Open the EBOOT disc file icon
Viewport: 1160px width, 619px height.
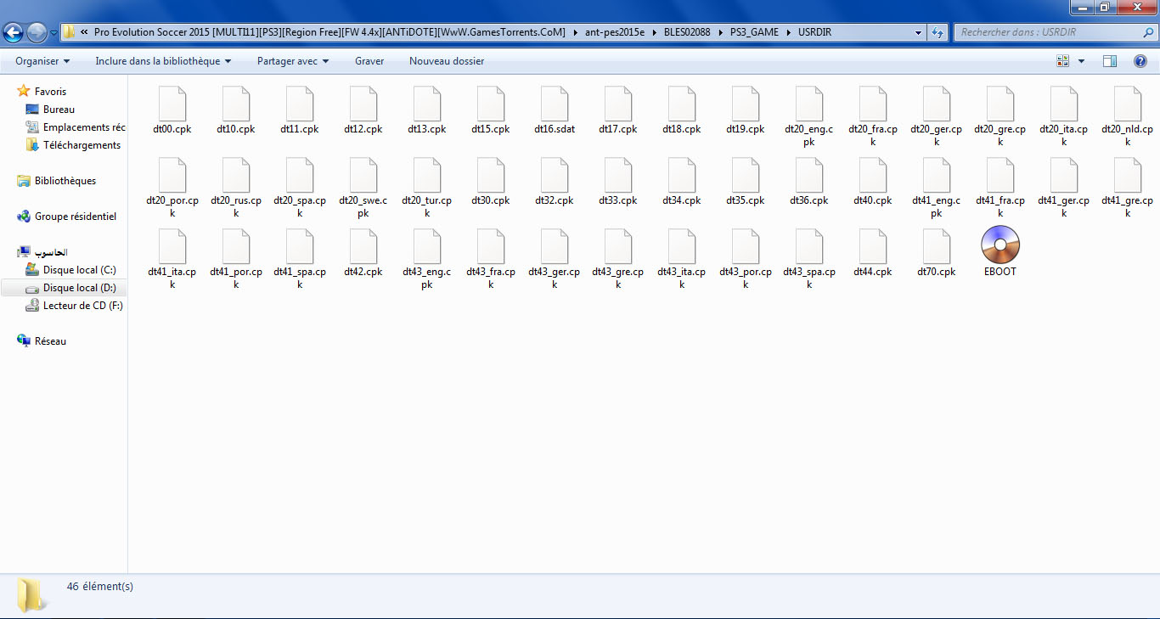(1000, 246)
